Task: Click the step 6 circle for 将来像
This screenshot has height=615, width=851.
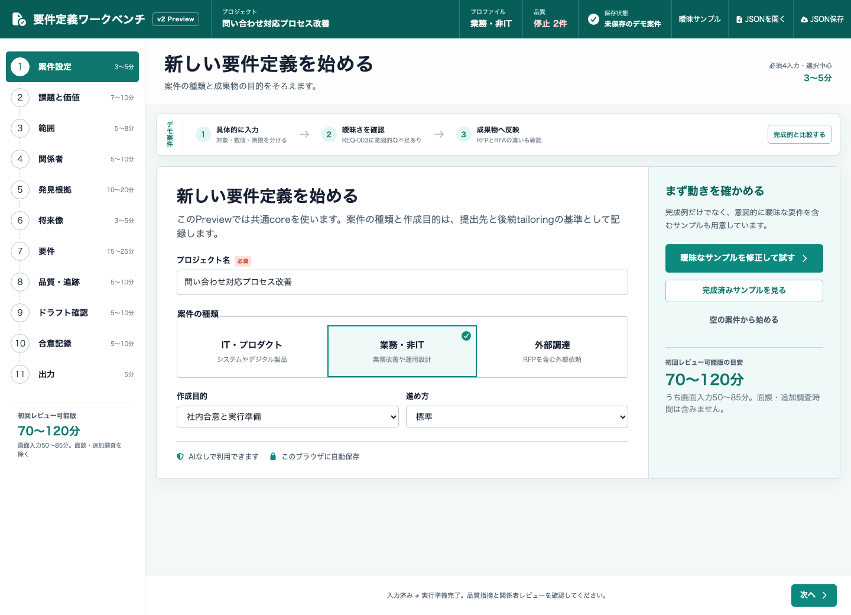Action: [20, 221]
